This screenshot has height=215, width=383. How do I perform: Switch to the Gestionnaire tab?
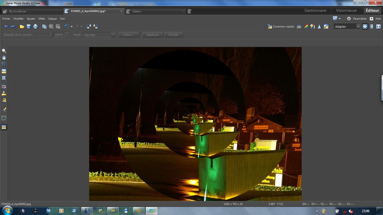pyautogui.click(x=315, y=10)
